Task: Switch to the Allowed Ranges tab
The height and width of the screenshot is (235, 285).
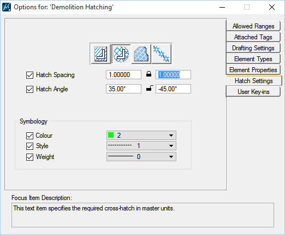Action: tap(253, 26)
